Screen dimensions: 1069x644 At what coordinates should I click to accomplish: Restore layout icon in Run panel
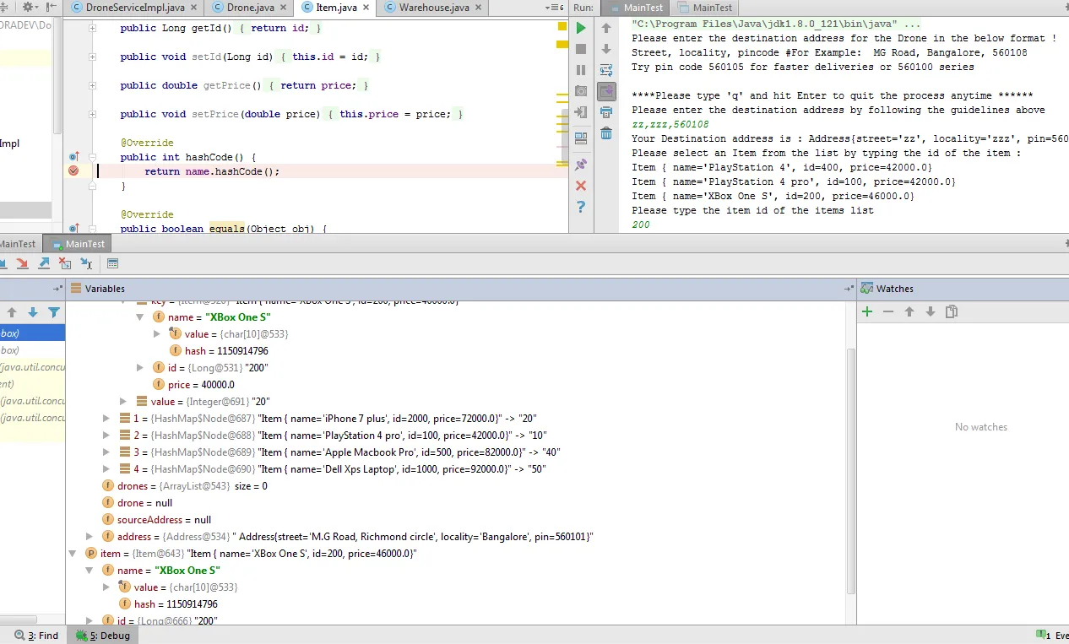[581, 138]
